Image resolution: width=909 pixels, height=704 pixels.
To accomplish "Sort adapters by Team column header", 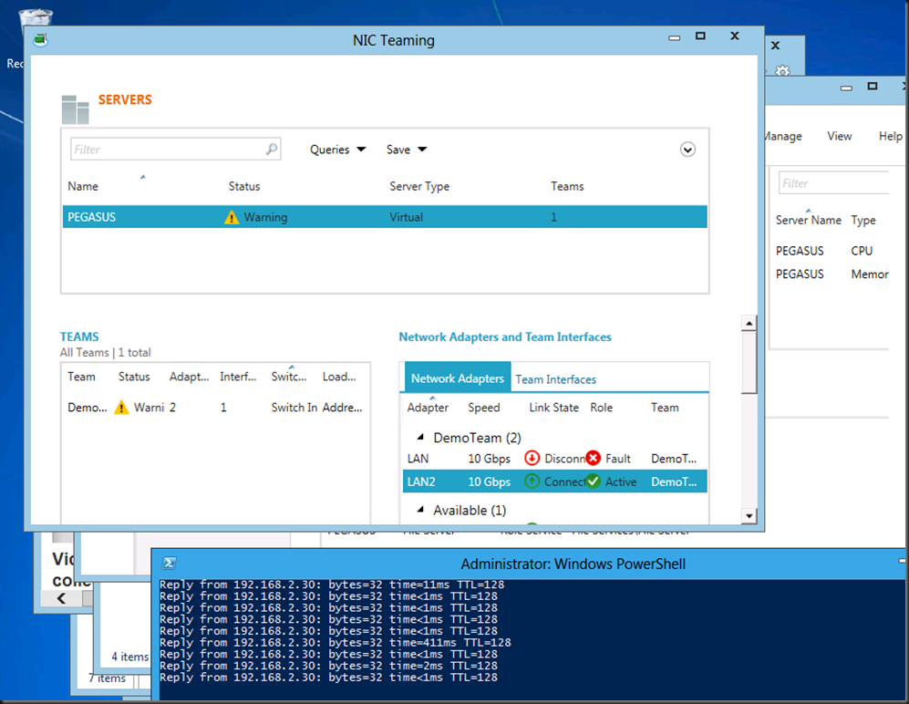I will (x=665, y=407).
